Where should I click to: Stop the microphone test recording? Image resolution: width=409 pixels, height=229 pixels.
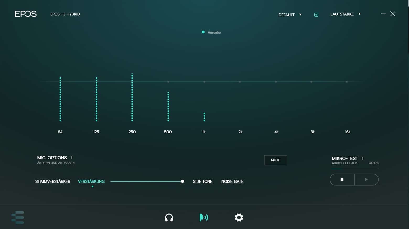pos(342,179)
